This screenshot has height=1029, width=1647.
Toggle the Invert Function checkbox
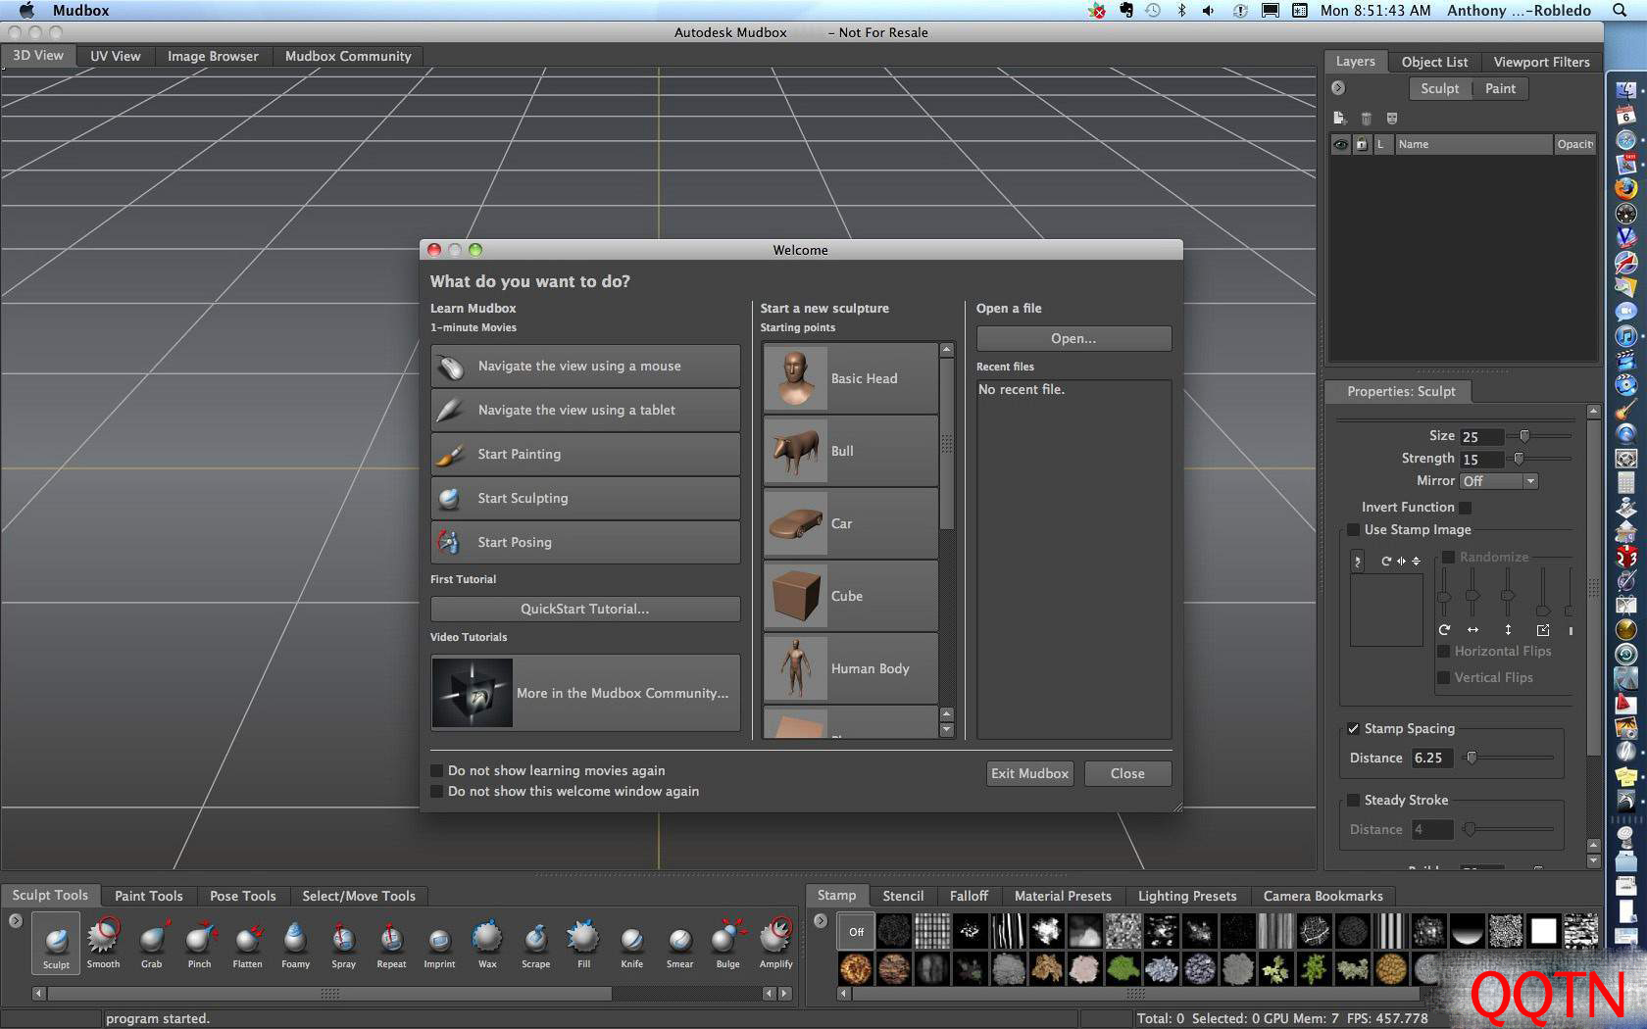coord(1466,508)
